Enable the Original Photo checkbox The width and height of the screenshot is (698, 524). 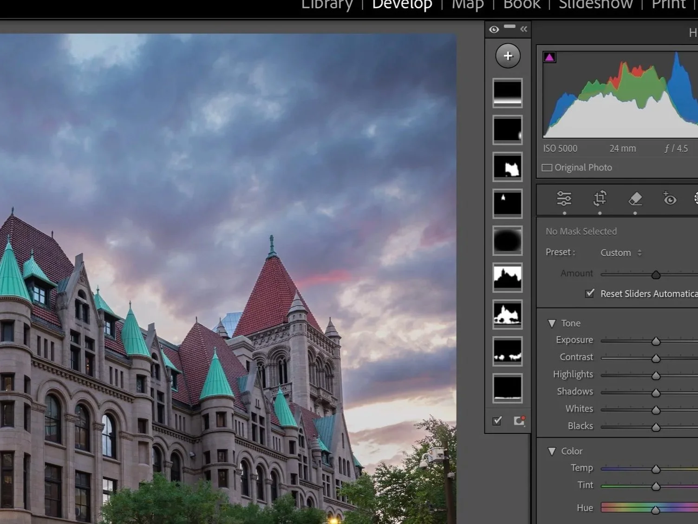pos(547,168)
